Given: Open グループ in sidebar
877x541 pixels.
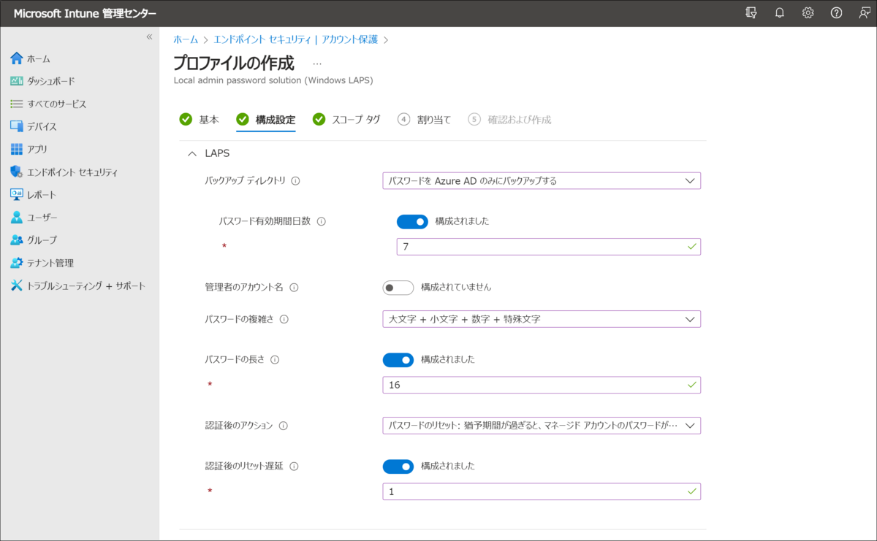Looking at the screenshot, I should click(x=42, y=240).
